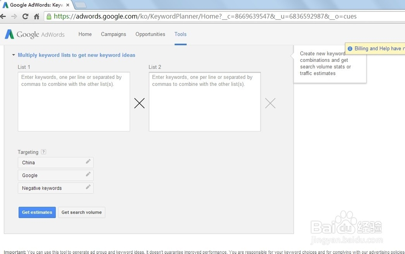Open a new browser tab
The width and height of the screenshot is (405, 254).
80,5
